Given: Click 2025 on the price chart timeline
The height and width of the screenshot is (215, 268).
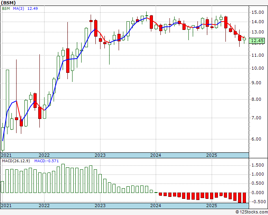Looking at the screenshot, I should click(212, 155).
